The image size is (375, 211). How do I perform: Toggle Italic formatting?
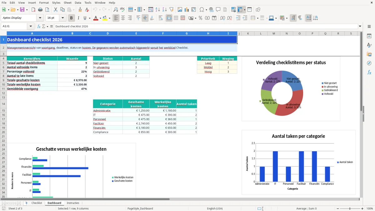pos(78,18)
